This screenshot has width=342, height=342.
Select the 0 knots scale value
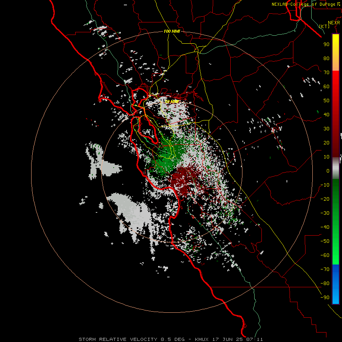click(328, 171)
